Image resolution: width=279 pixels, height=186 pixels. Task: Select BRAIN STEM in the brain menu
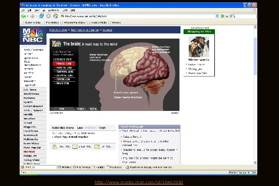[x=64, y=83]
